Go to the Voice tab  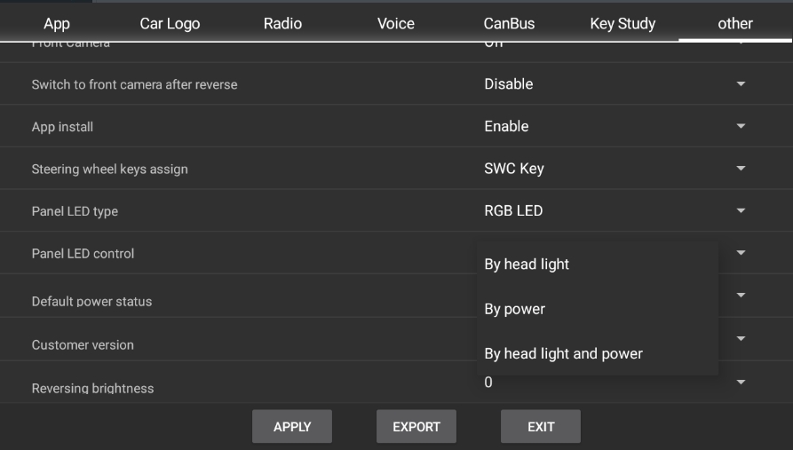pyautogui.click(x=396, y=24)
